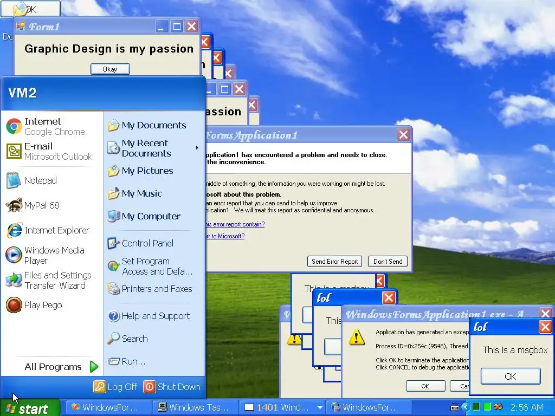Switch to last WindowsFor... taskbar item
555x416 pixels.
(x=368, y=407)
